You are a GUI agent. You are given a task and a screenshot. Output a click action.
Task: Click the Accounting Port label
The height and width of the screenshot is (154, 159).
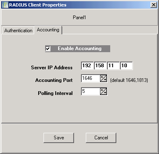coord(54,80)
